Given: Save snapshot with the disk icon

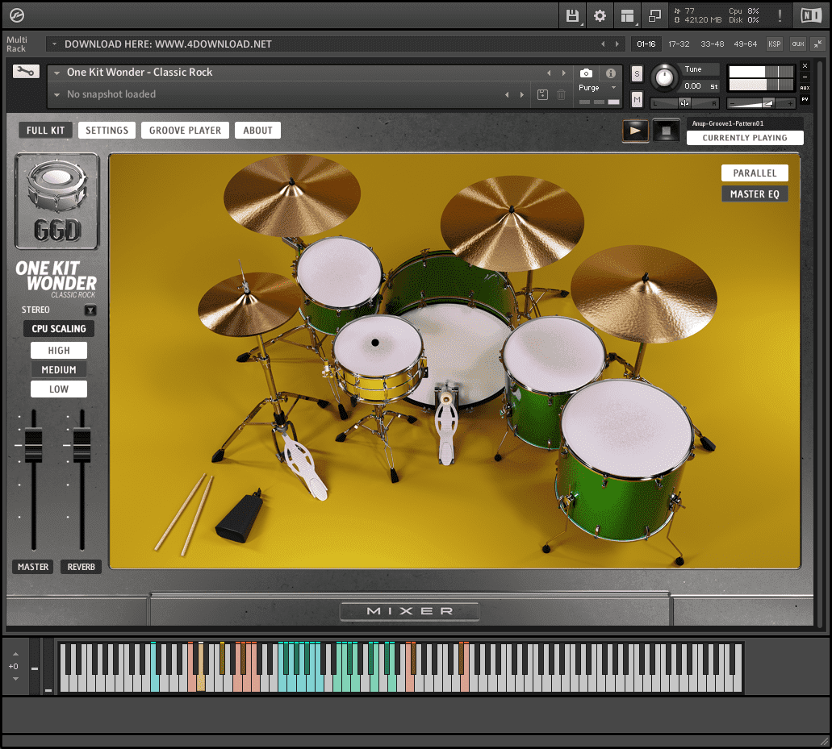Looking at the screenshot, I should tap(542, 94).
